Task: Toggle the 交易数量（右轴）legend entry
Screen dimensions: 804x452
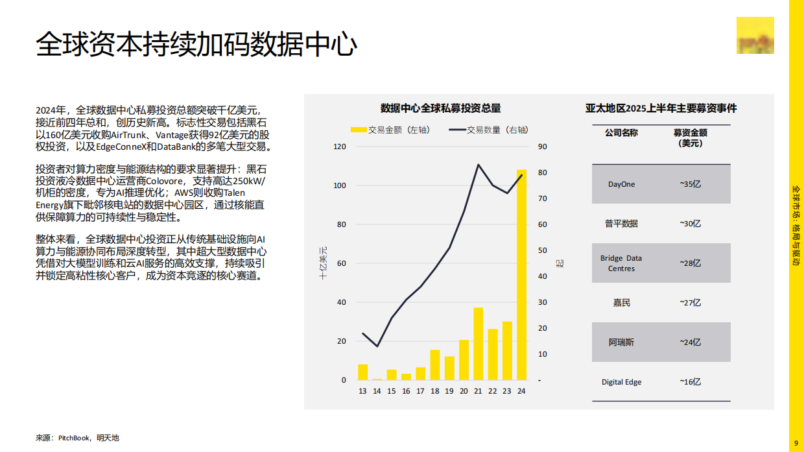Action: coord(491,130)
